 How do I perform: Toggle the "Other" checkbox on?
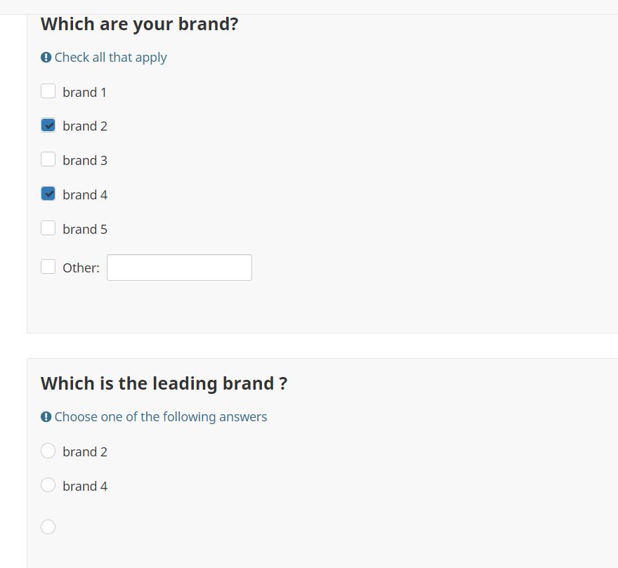[x=48, y=267]
